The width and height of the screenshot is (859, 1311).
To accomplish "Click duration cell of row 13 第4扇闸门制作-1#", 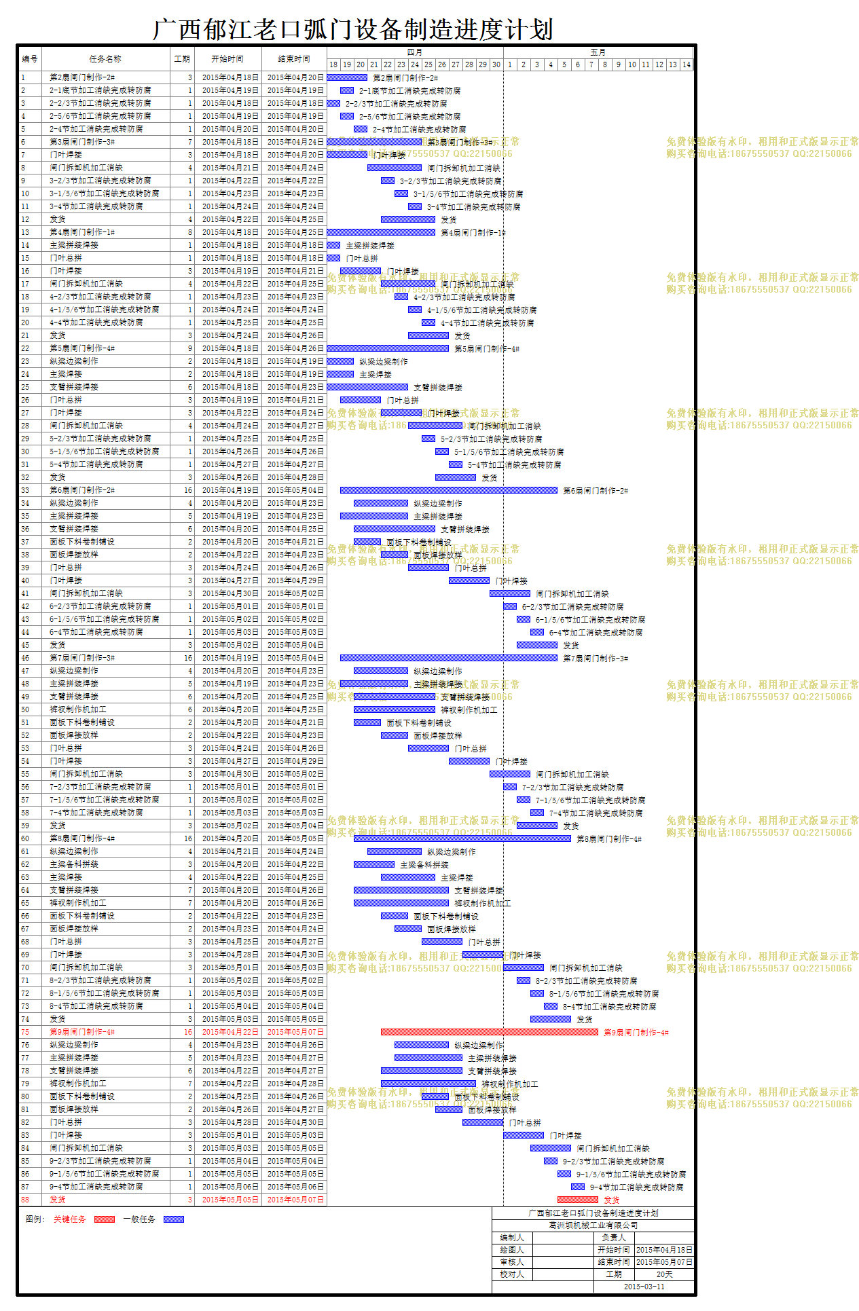I will 182,232.
